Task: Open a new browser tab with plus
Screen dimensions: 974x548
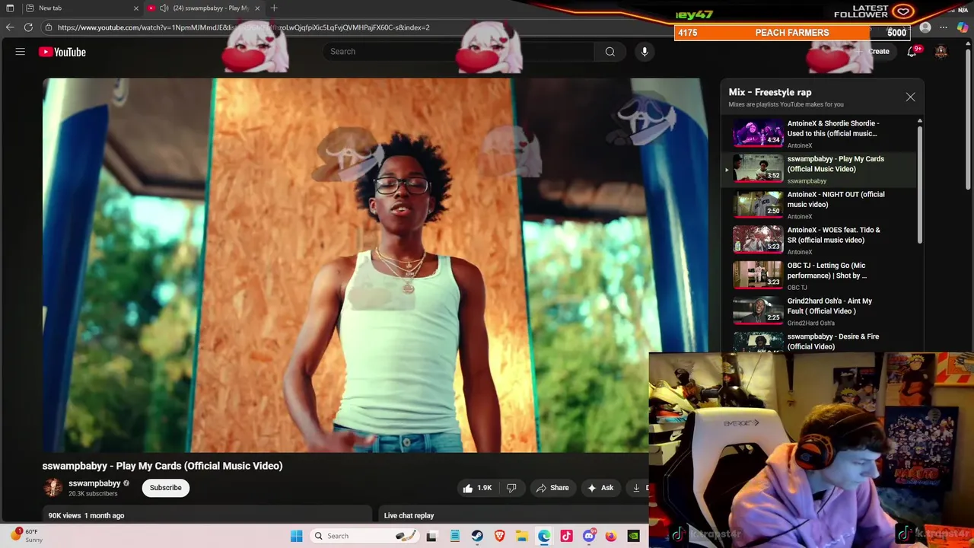Action: pyautogui.click(x=274, y=8)
